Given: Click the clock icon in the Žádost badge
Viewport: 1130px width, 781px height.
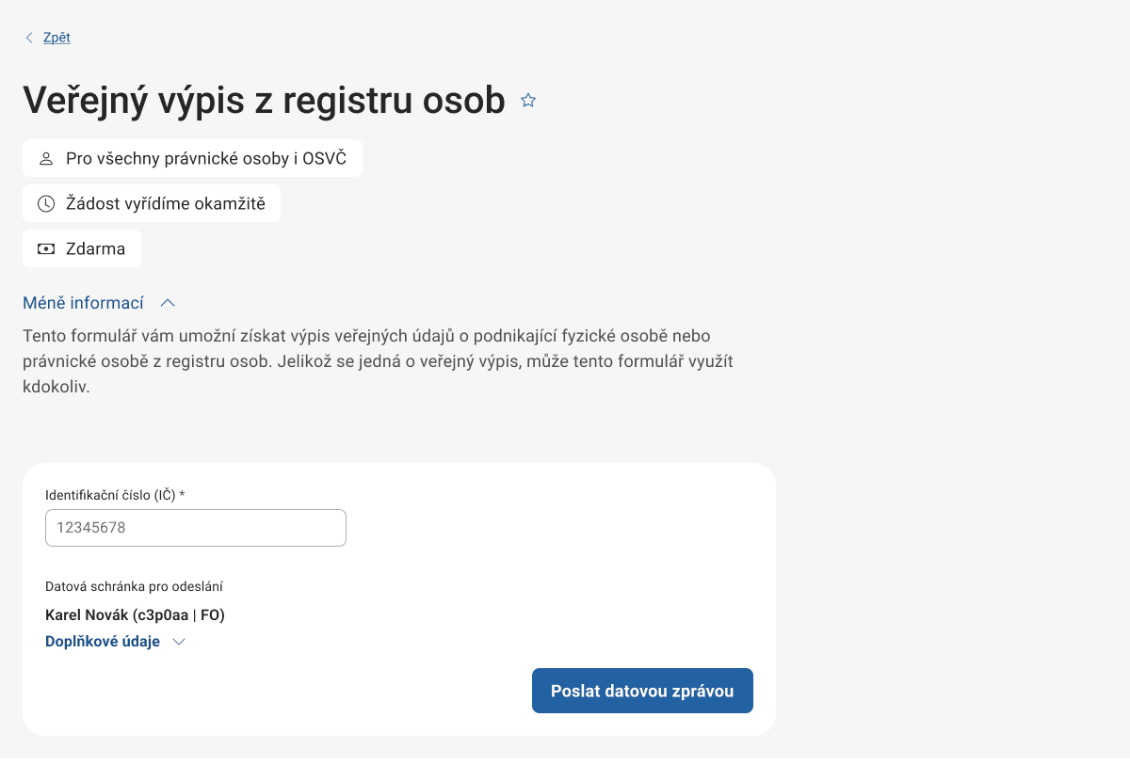Looking at the screenshot, I should (x=45, y=203).
